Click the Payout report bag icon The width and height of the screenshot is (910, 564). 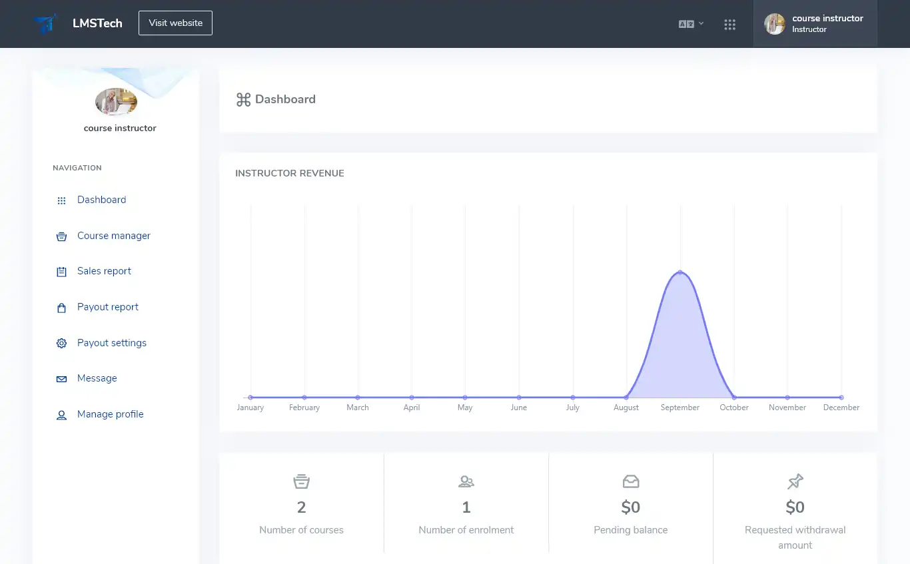61,307
